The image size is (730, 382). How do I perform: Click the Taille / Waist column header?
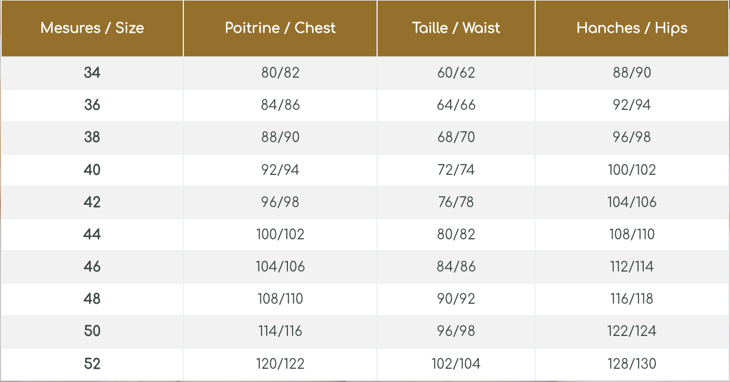(456, 28)
